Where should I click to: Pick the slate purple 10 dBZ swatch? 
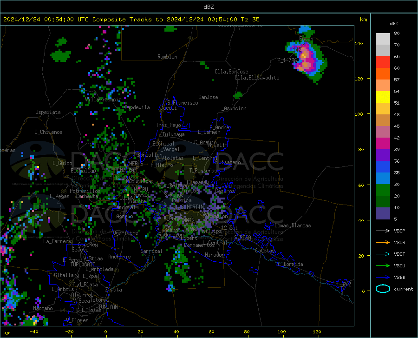383,213
